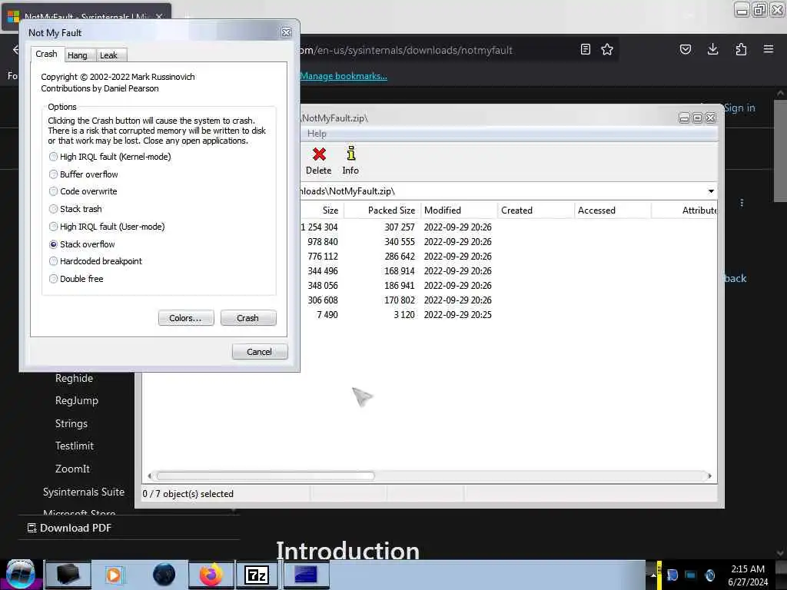Click the page vertical scrollbar thumb

click(780, 151)
